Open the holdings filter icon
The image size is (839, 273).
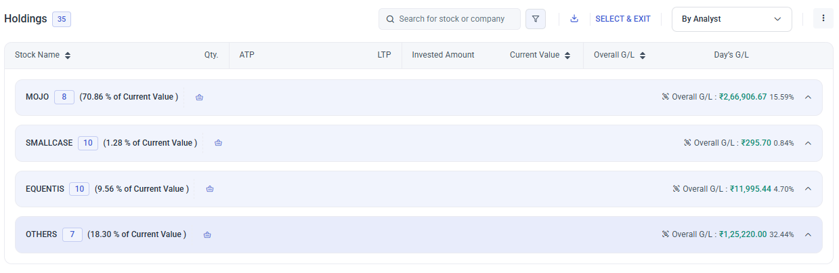click(536, 19)
